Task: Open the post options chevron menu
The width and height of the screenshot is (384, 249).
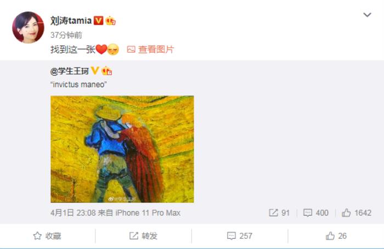Action: pyautogui.click(x=367, y=15)
